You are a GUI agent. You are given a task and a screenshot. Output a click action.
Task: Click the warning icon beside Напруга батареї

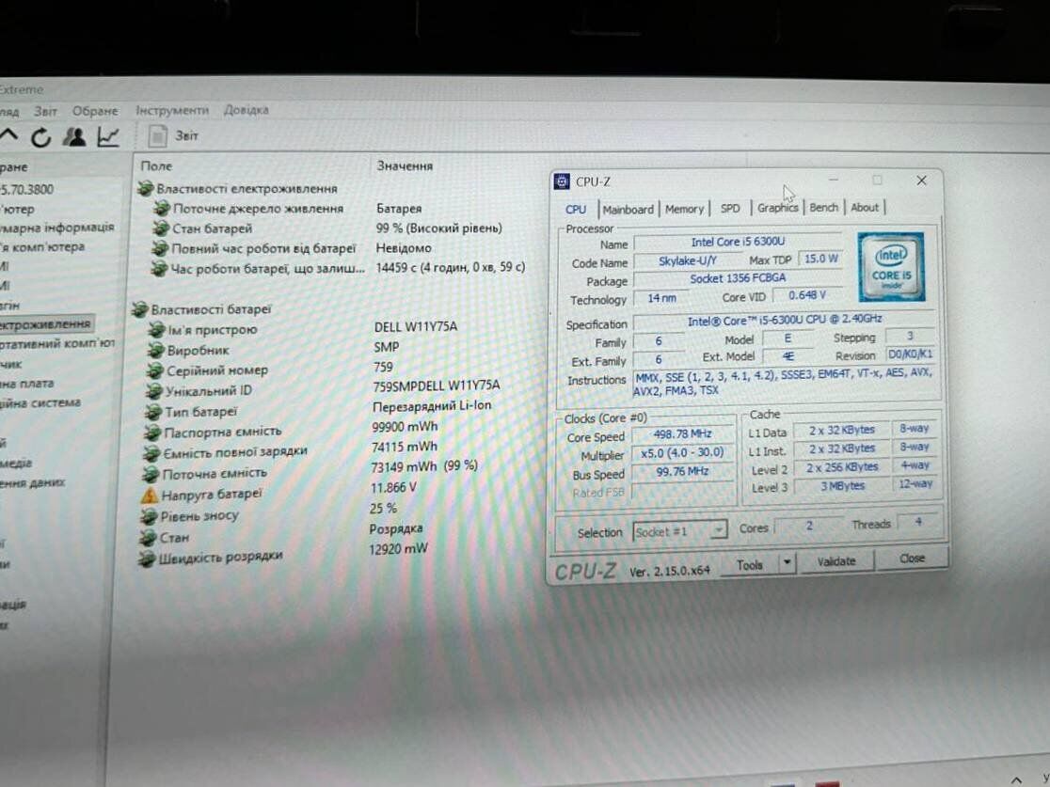[148, 495]
